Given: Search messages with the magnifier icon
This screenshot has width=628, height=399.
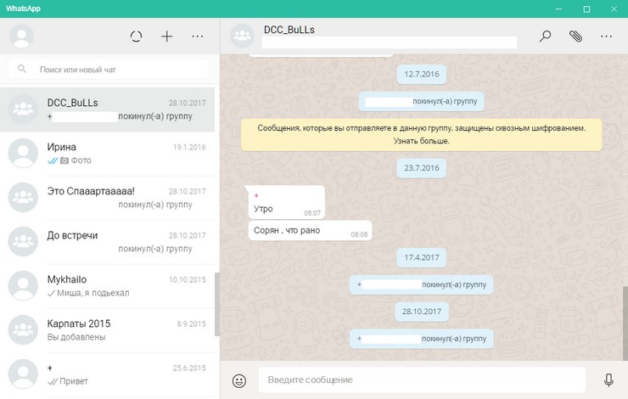Looking at the screenshot, I should (x=546, y=37).
